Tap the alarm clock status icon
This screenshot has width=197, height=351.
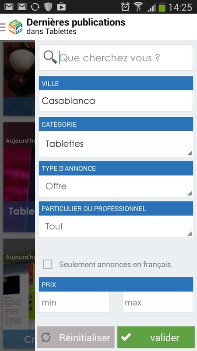[x=125, y=7]
